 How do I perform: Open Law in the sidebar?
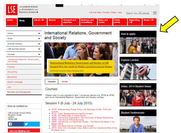point(9,87)
